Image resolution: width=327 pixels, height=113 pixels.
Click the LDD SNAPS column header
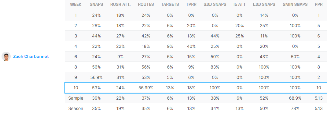[264, 5]
